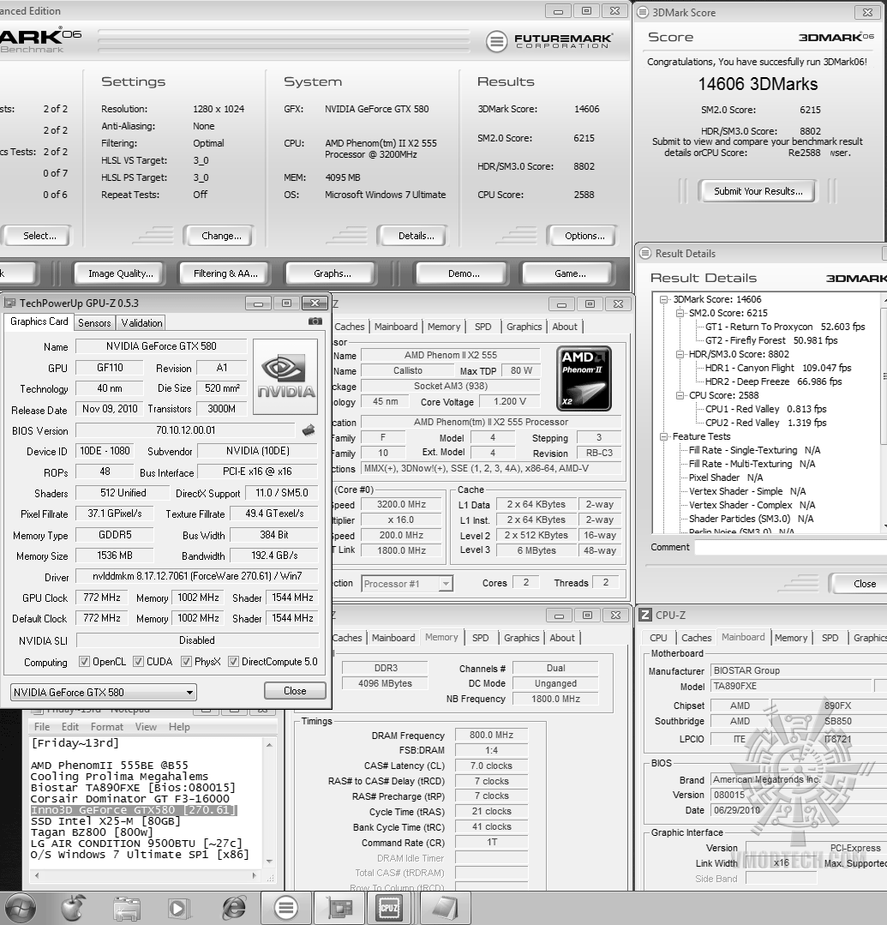Collapse the HDR/SM3.0 Score: 8802 node
The height and width of the screenshot is (925, 887).
680,355
